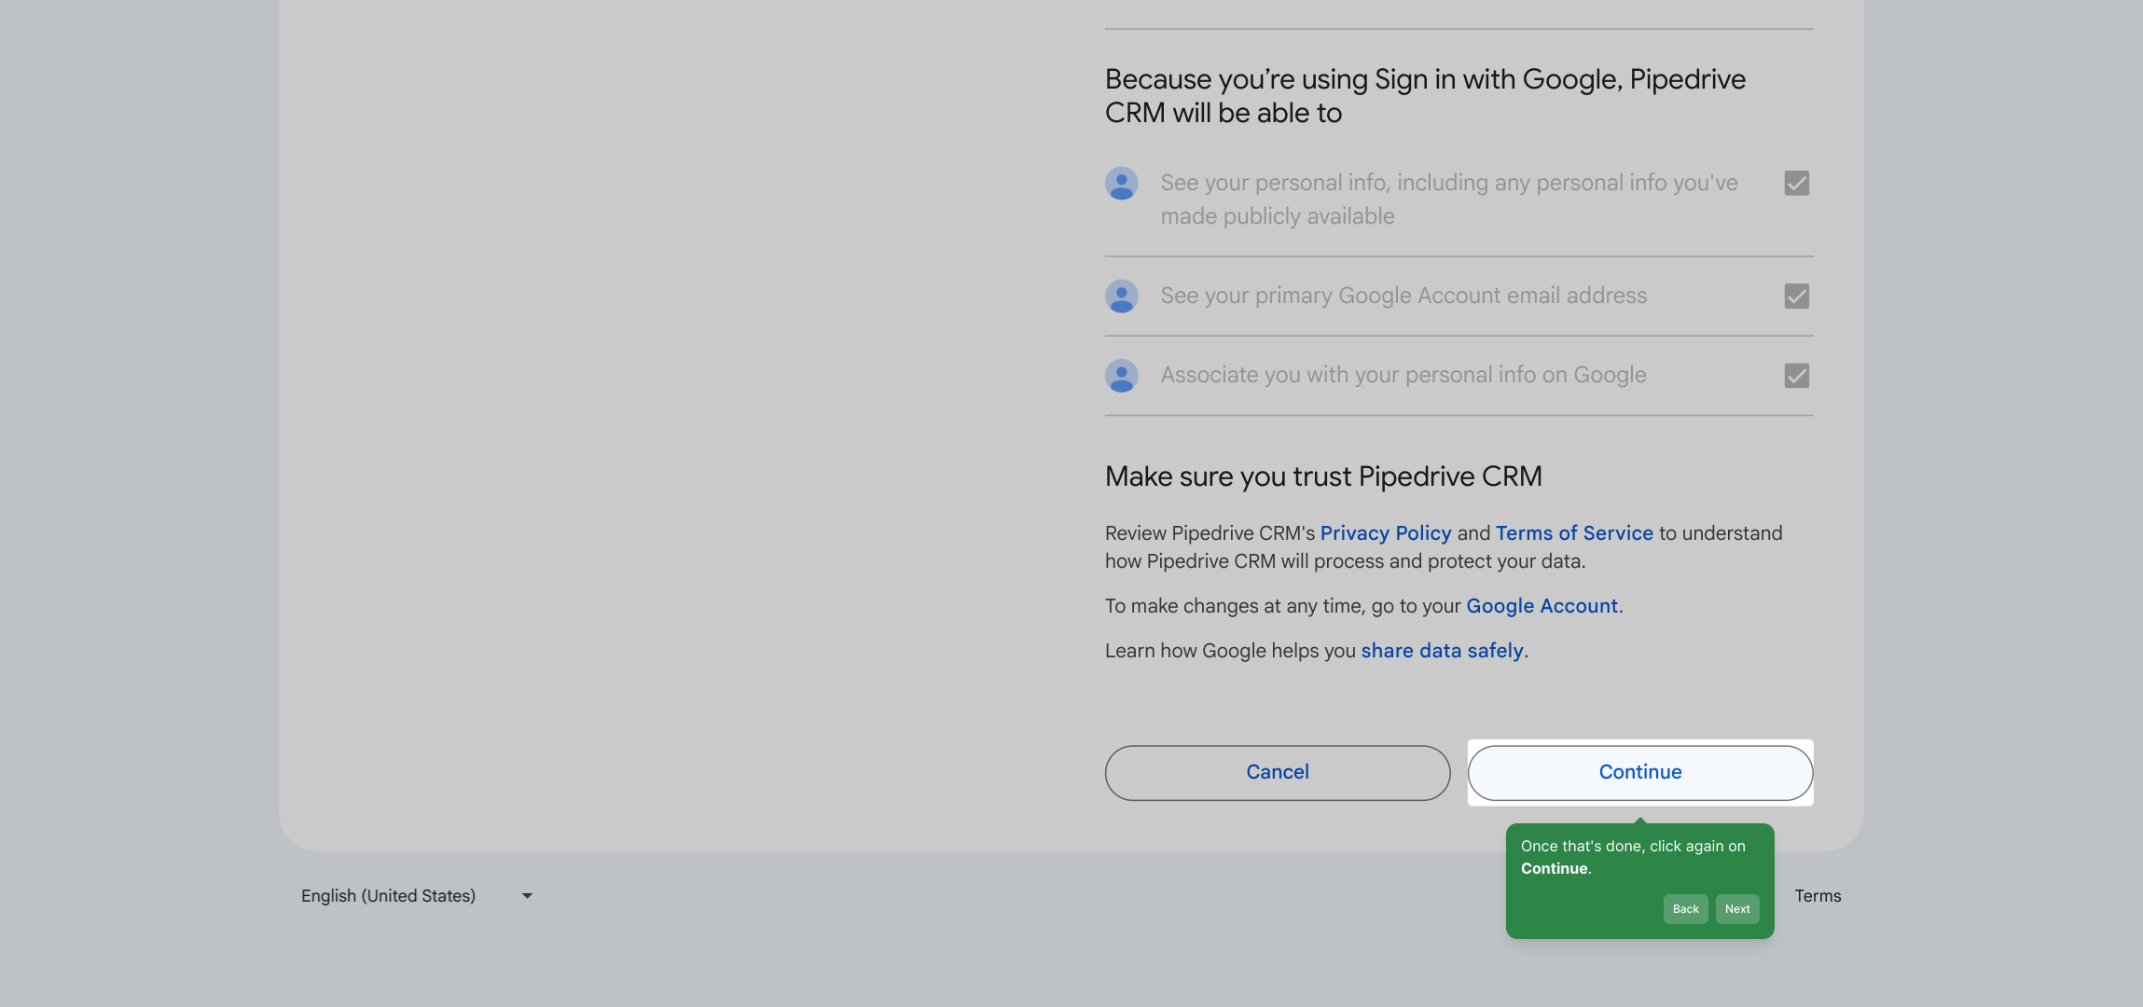Open the Privacy Policy link
This screenshot has height=1007, width=2143.
[1386, 533]
